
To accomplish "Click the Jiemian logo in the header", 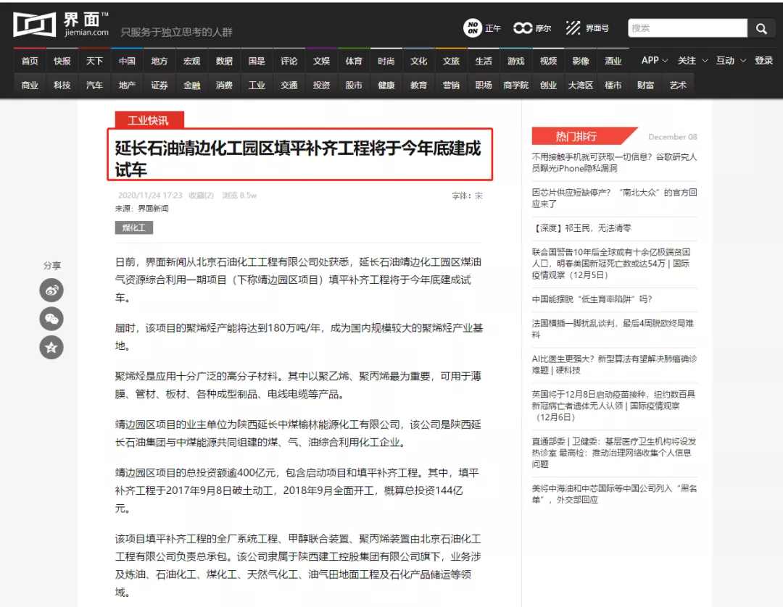I will (61, 25).
